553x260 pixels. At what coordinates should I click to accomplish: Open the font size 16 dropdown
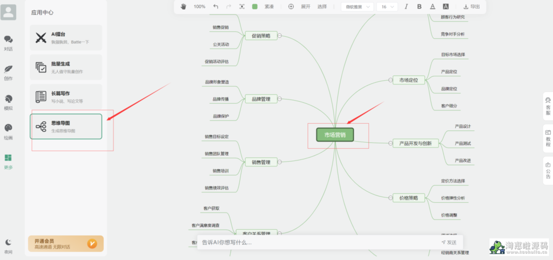[387, 6]
